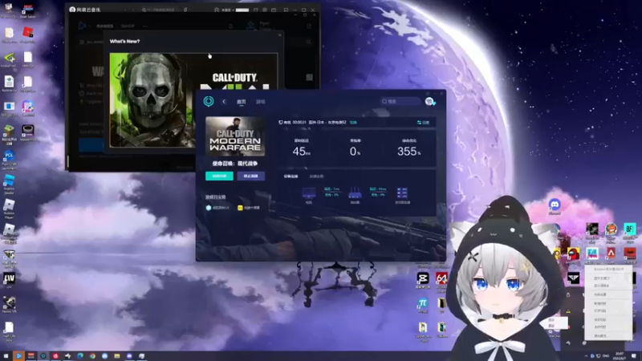This screenshot has width=642, height=361.
Task: Open Chrome from the taskbar
Action: tap(92, 356)
